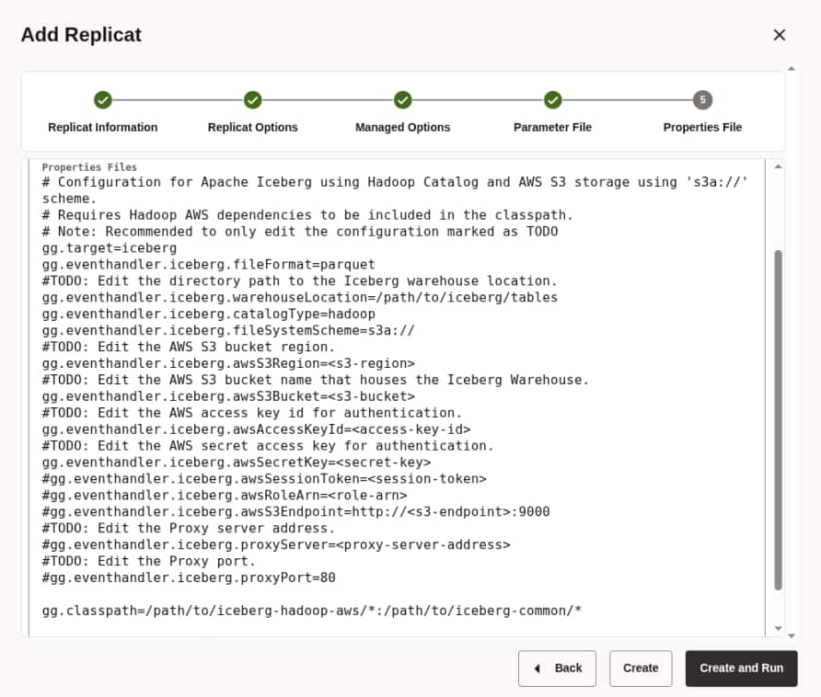The width and height of the screenshot is (821, 697).
Task: Click the '#TODO: Edit the directory path' comment
Action: point(300,281)
